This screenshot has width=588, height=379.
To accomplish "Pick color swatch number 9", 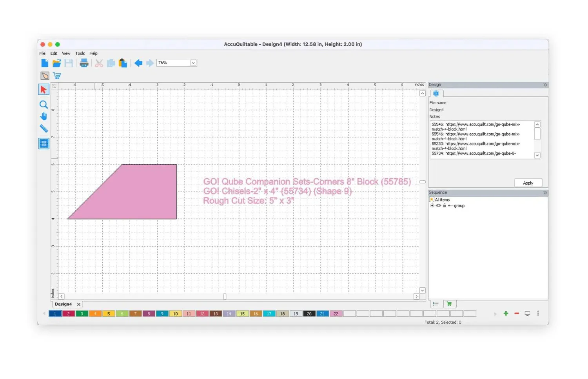I will pyautogui.click(x=162, y=314).
